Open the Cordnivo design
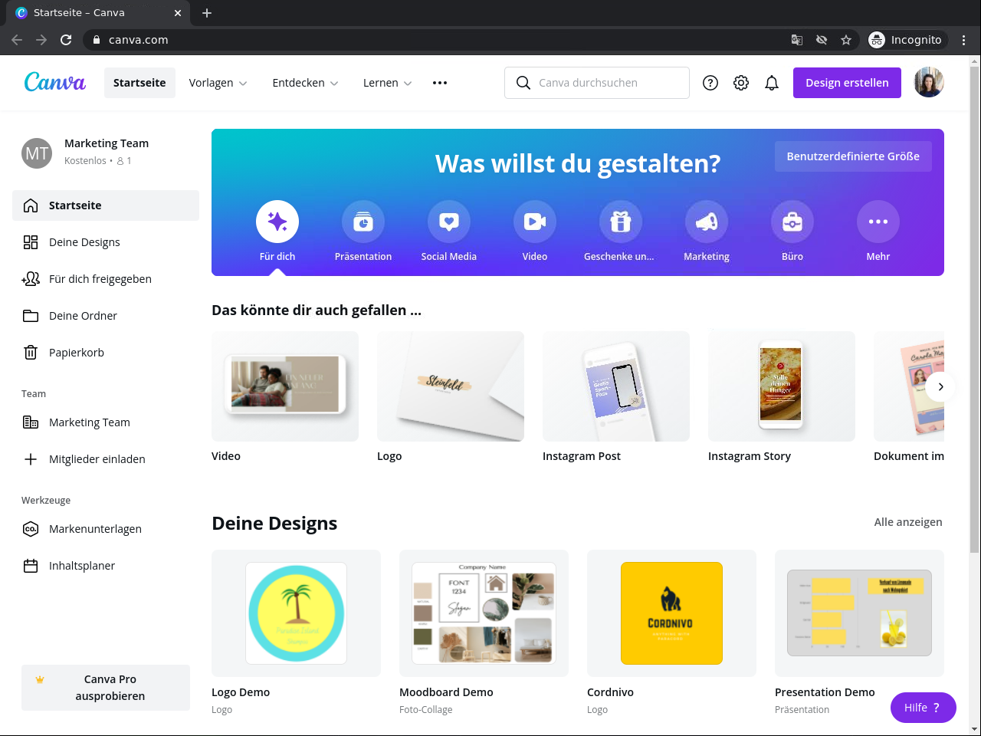Image resolution: width=981 pixels, height=736 pixels. pos(671,613)
